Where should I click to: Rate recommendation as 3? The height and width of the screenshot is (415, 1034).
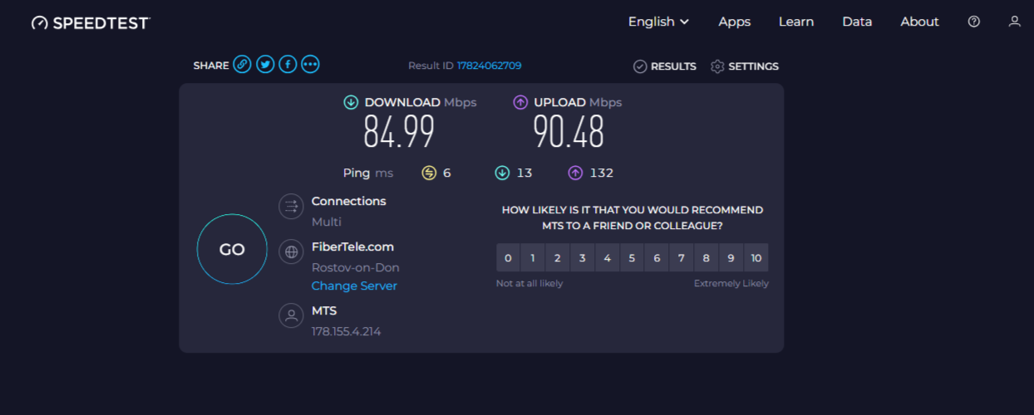582,258
